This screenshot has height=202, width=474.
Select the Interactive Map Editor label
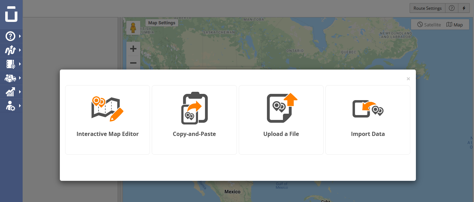[108, 134]
